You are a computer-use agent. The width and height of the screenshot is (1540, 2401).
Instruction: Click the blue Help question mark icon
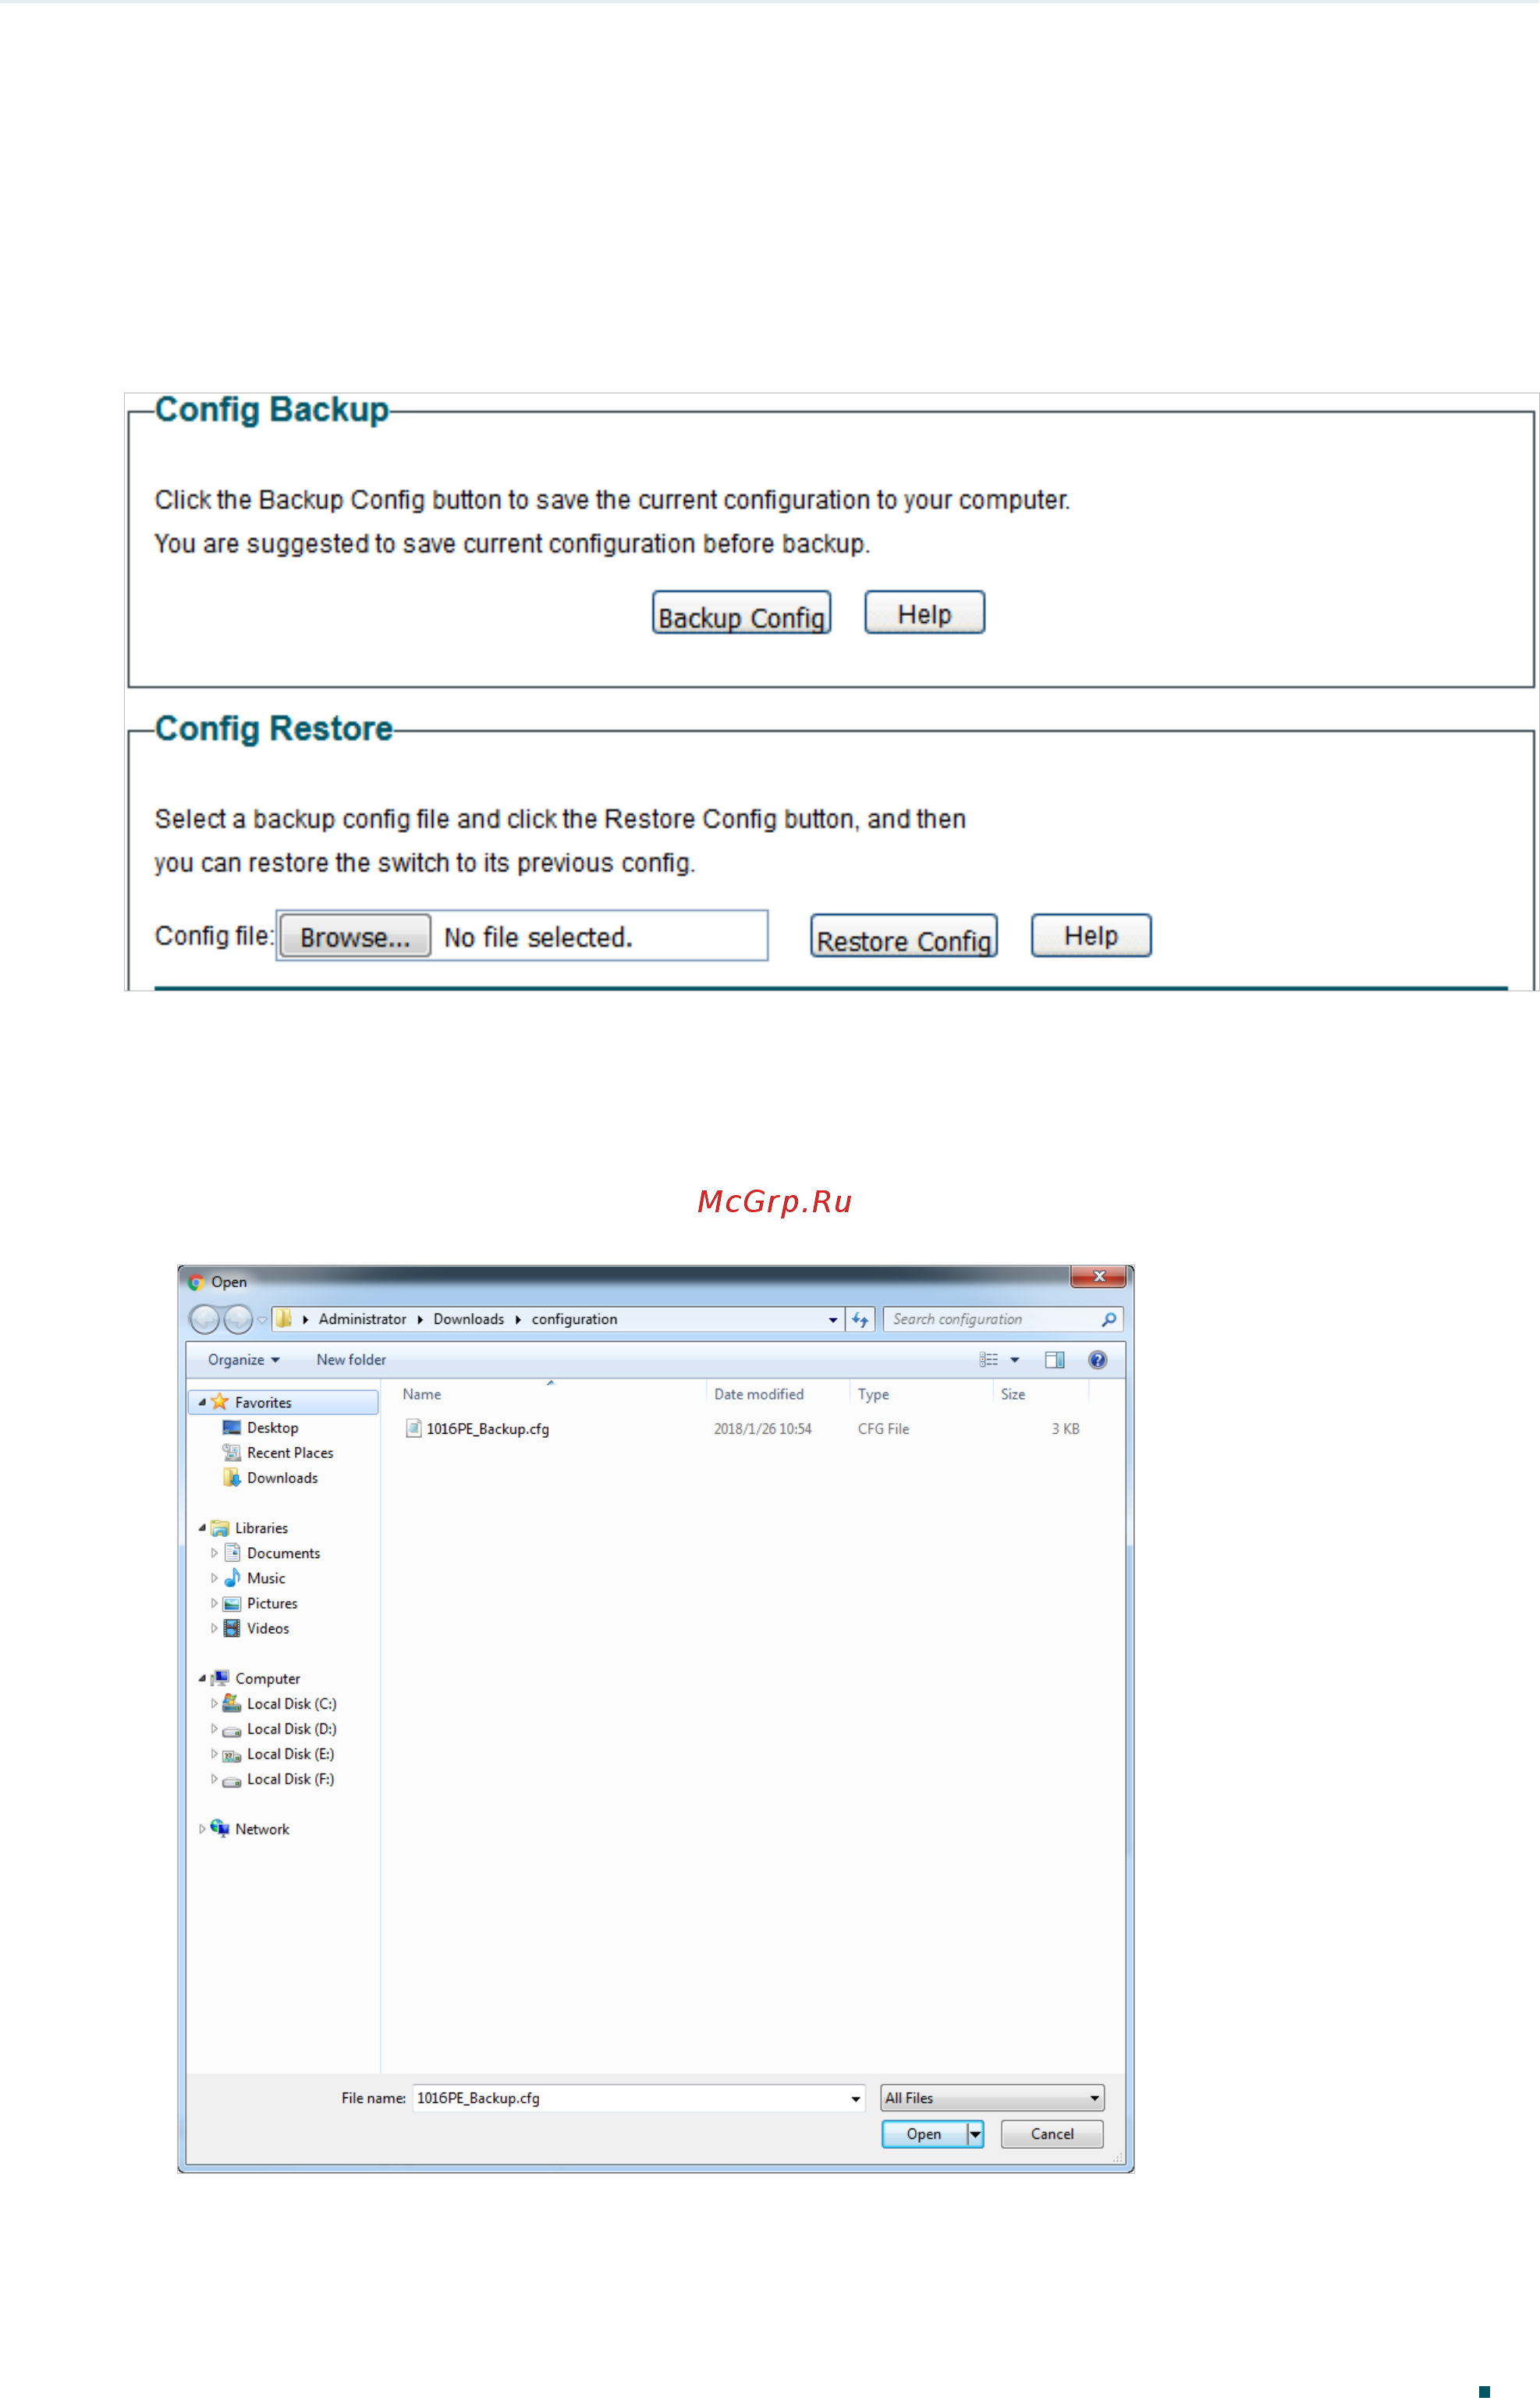coord(1097,1360)
